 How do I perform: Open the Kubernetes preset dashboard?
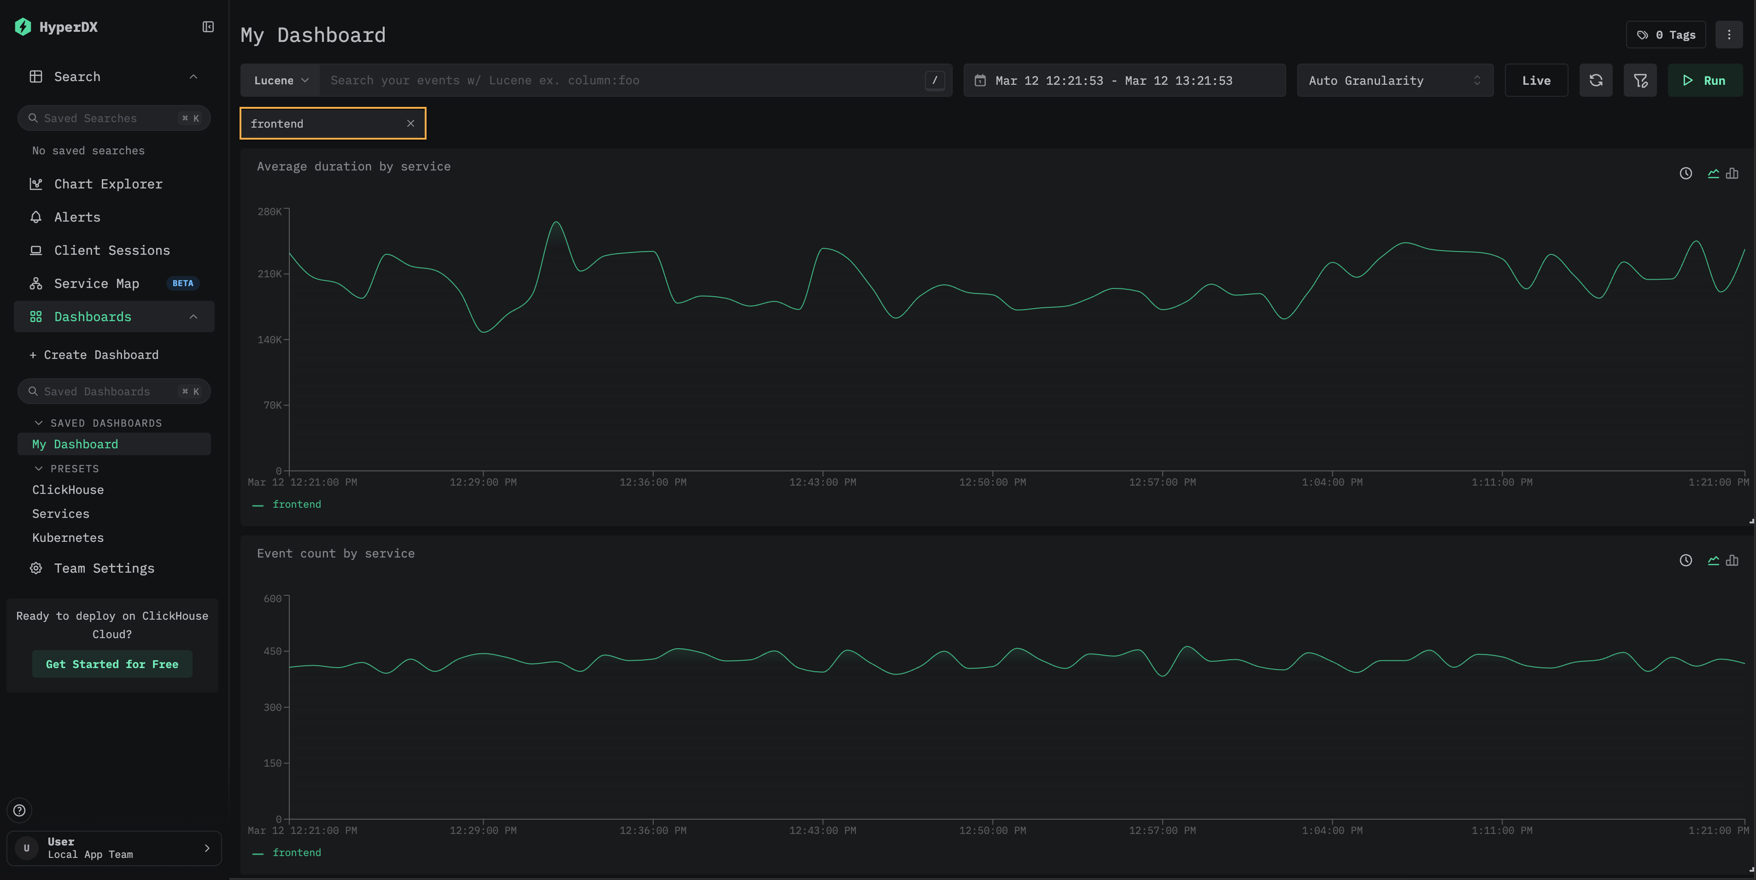[x=68, y=537]
